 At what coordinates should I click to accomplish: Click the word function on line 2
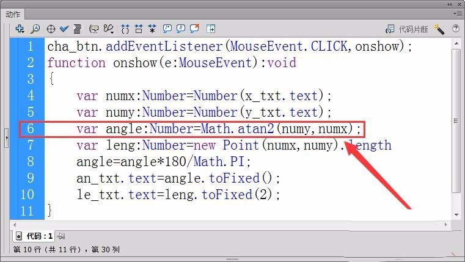(76, 63)
